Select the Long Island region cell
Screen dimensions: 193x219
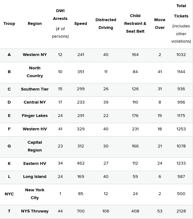tap(35, 177)
